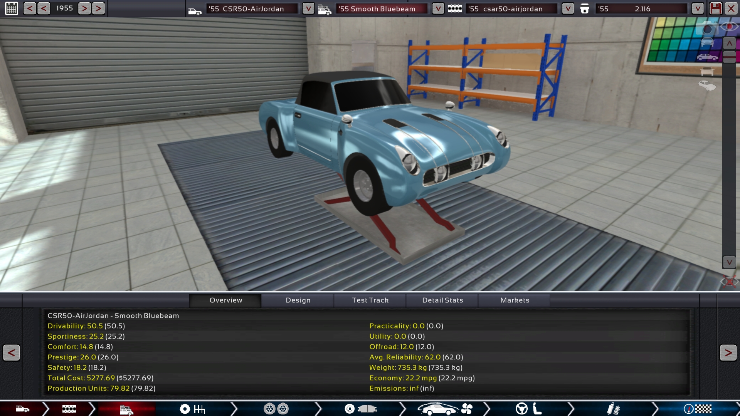740x416 pixels.
Task: Switch to side car view
Action: [707, 57]
